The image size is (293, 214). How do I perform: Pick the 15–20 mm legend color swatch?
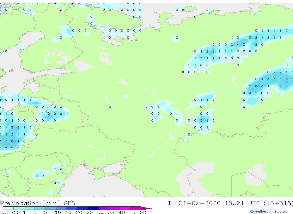(72, 208)
